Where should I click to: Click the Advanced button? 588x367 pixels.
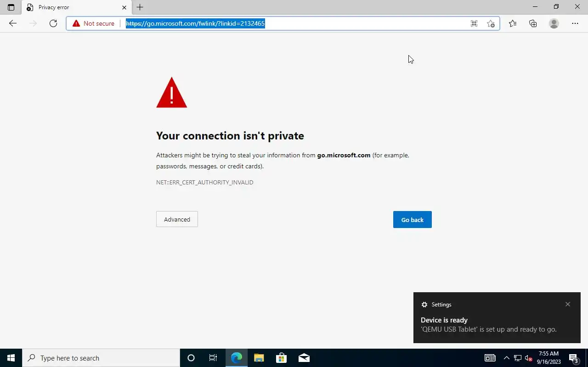(x=177, y=219)
